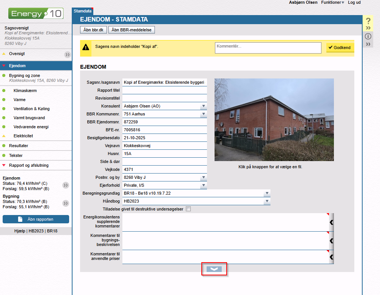Expand Energikonsulentens supplerende kommentarer field arrow
Image resolution: width=380 pixels, height=295 pixels.
click(x=331, y=222)
